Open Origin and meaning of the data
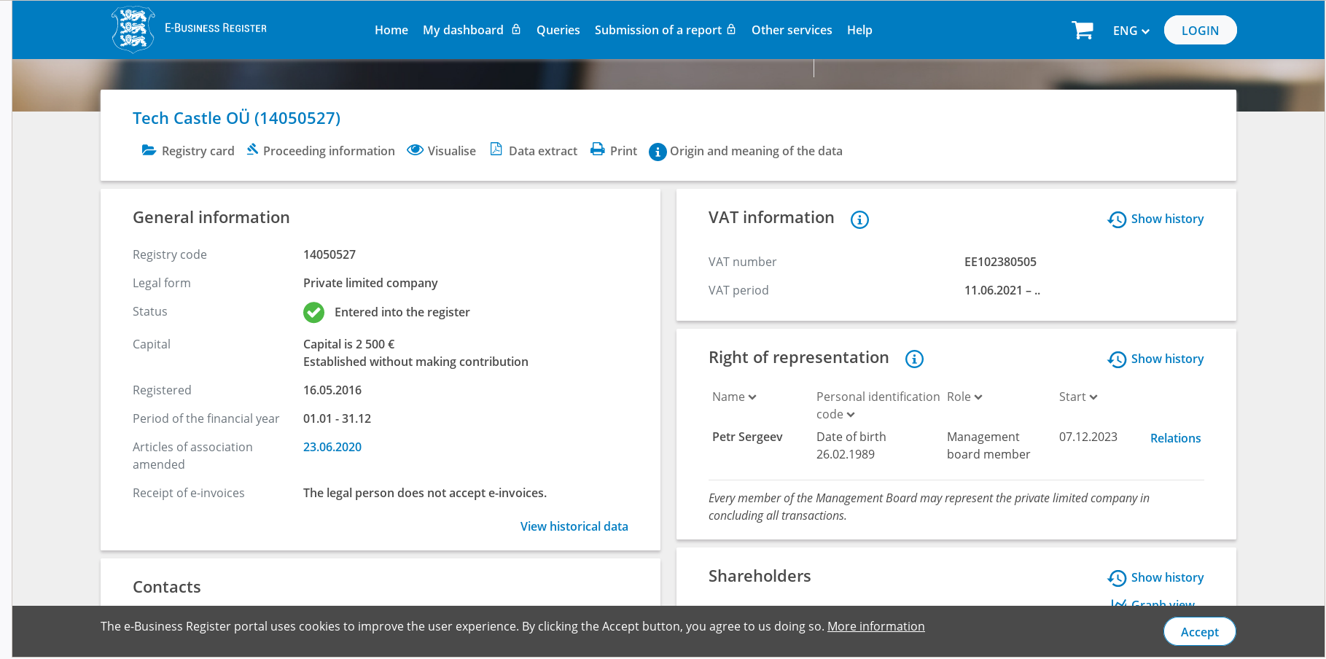Image resolution: width=1326 pixels, height=659 pixels. click(756, 151)
